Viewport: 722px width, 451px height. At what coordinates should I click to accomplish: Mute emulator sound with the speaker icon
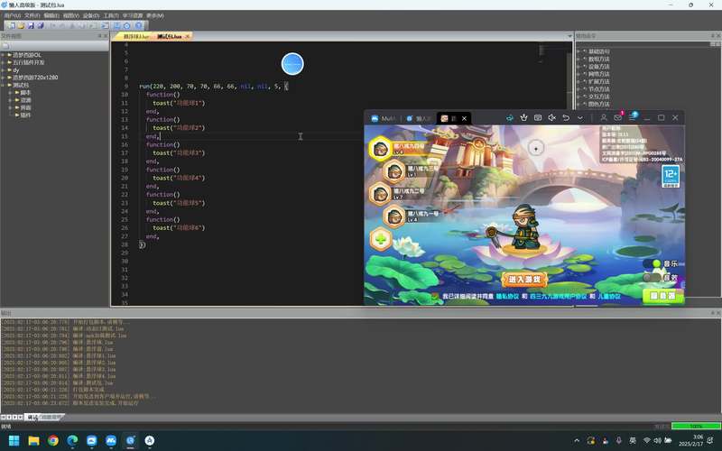(x=551, y=118)
